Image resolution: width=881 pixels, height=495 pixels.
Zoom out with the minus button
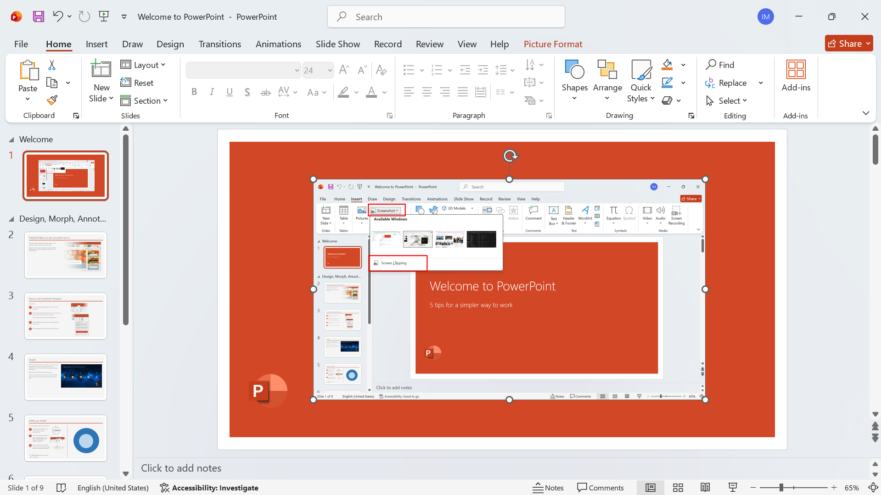pyautogui.click(x=753, y=488)
